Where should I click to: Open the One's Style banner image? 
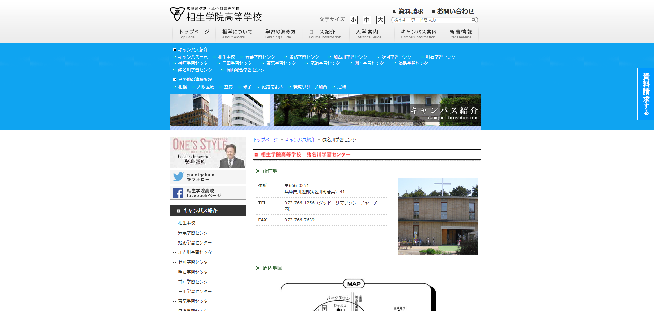(207, 152)
